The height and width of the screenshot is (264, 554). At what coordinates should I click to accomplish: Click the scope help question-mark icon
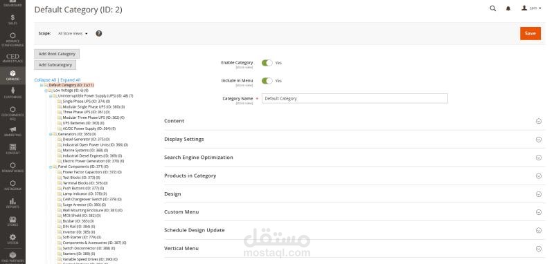click(99, 33)
